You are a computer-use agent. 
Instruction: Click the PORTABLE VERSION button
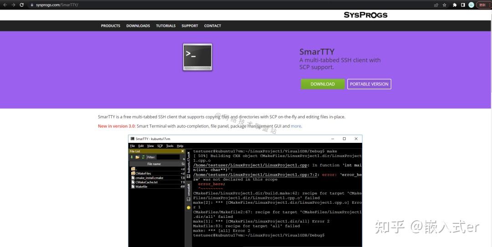tap(369, 84)
